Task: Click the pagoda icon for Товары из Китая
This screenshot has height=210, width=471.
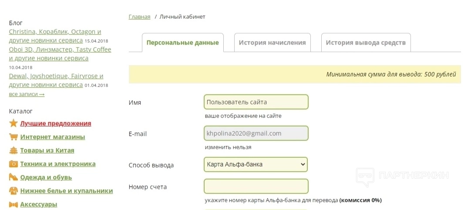Action: pyautogui.click(x=13, y=150)
